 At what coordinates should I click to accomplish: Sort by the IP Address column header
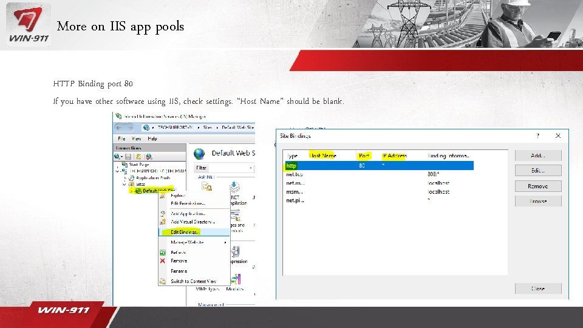tap(395, 156)
